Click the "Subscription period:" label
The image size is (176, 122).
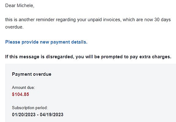click(x=30, y=108)
